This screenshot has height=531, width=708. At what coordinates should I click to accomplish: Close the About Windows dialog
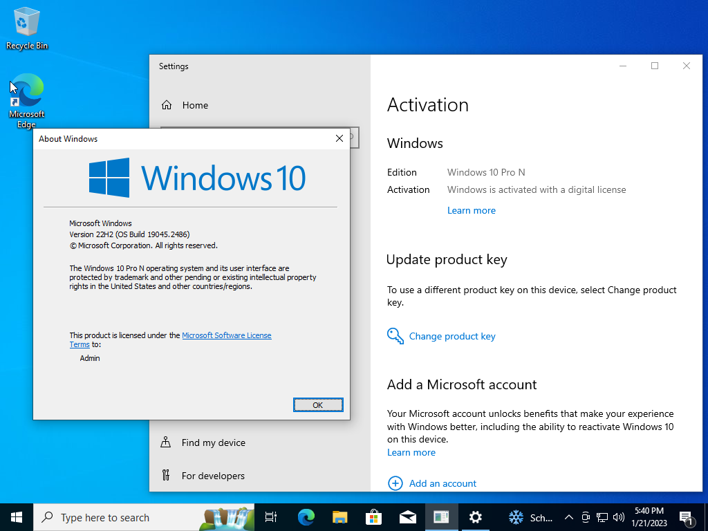coord(339,138)
